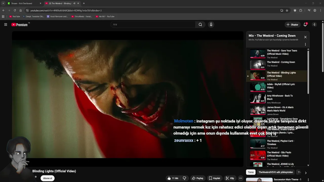Screen dimensions: 324x182
Task: Open the YouTube hamburger guide menu
Action: coord(6,25)
